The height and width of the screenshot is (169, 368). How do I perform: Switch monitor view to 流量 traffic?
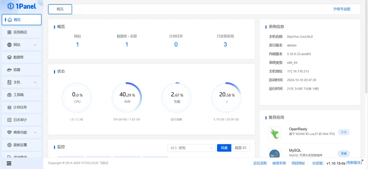coord(224,148)
